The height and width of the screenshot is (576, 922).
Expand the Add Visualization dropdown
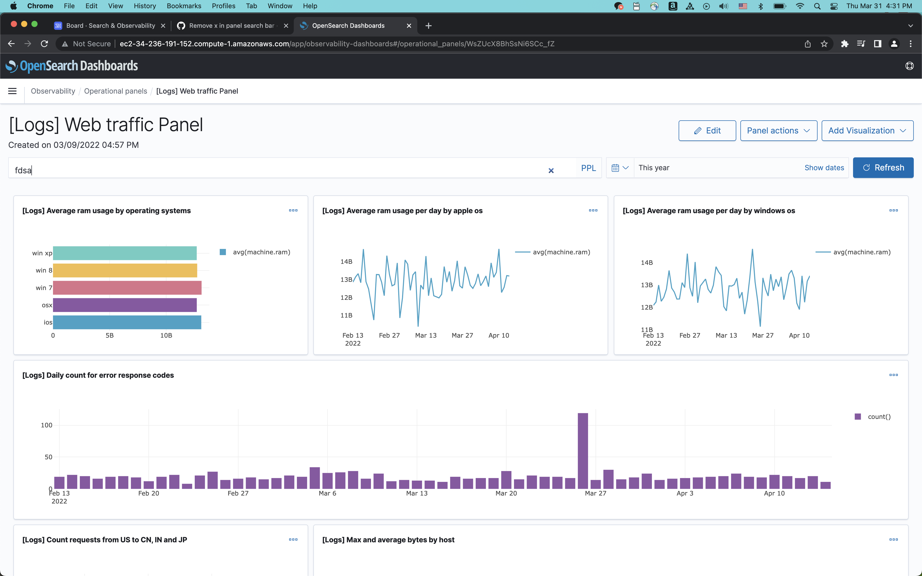click(867, 131)
